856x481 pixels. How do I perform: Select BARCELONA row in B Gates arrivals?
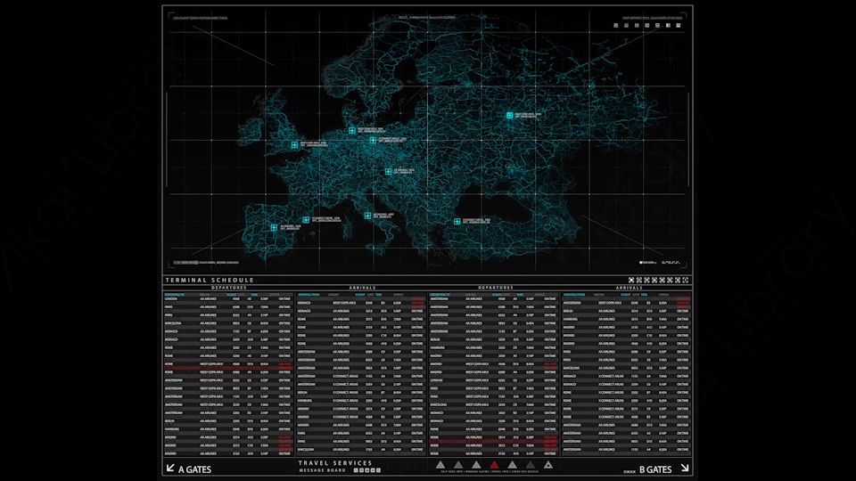pos(627,368)
